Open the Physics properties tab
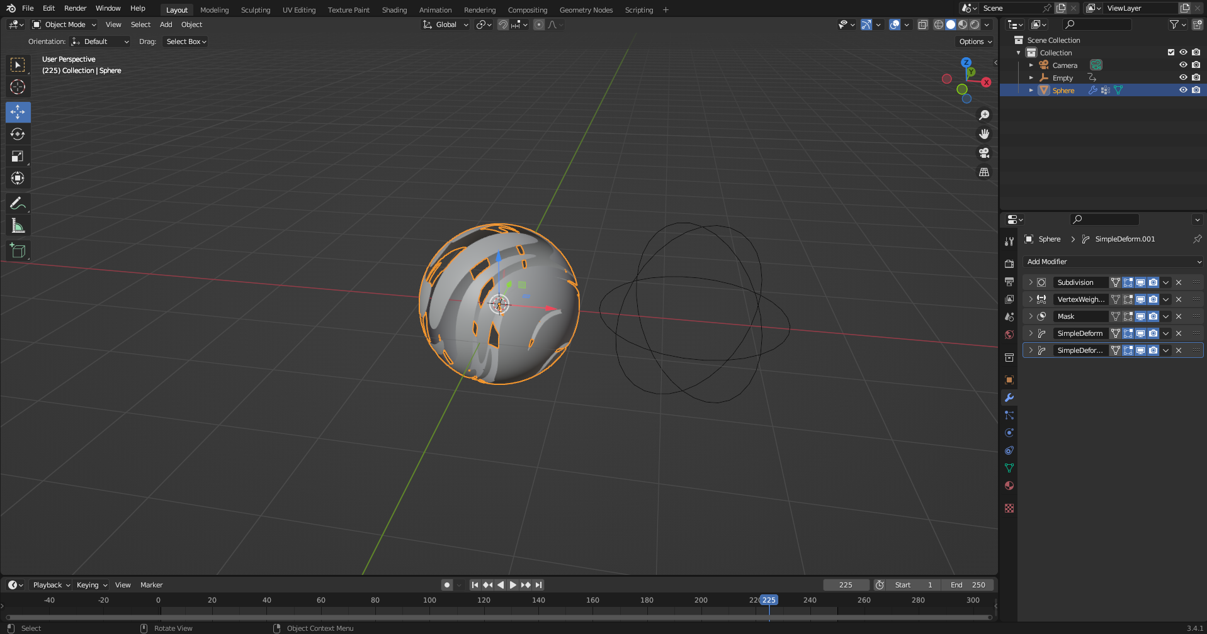Screen dimensions: 1207x634 tap(1009, 433)
